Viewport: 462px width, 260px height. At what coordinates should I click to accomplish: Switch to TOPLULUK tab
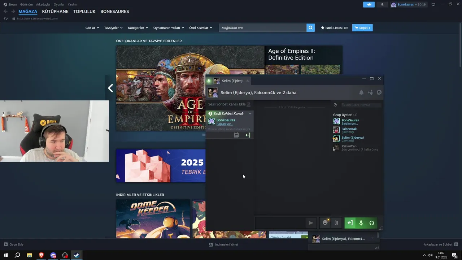coord(84,12)
